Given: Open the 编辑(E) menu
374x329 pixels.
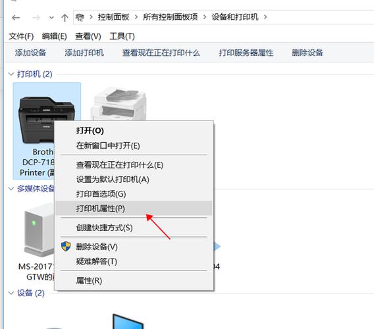Looking at the screenshot, I should (x=55, y=36).
